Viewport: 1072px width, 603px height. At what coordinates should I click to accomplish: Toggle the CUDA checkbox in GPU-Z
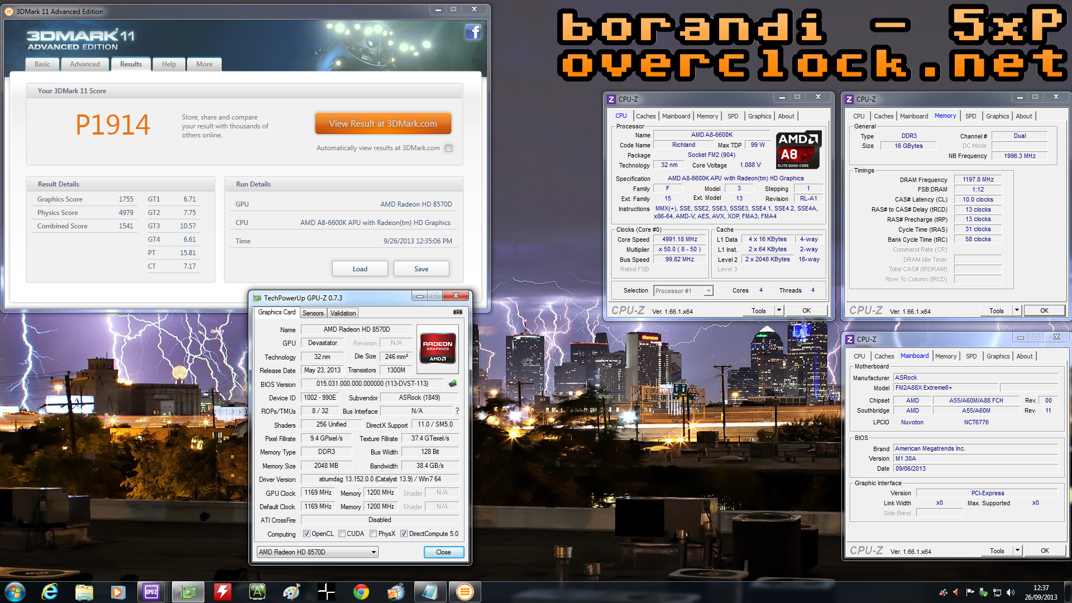tap(342, 534)
